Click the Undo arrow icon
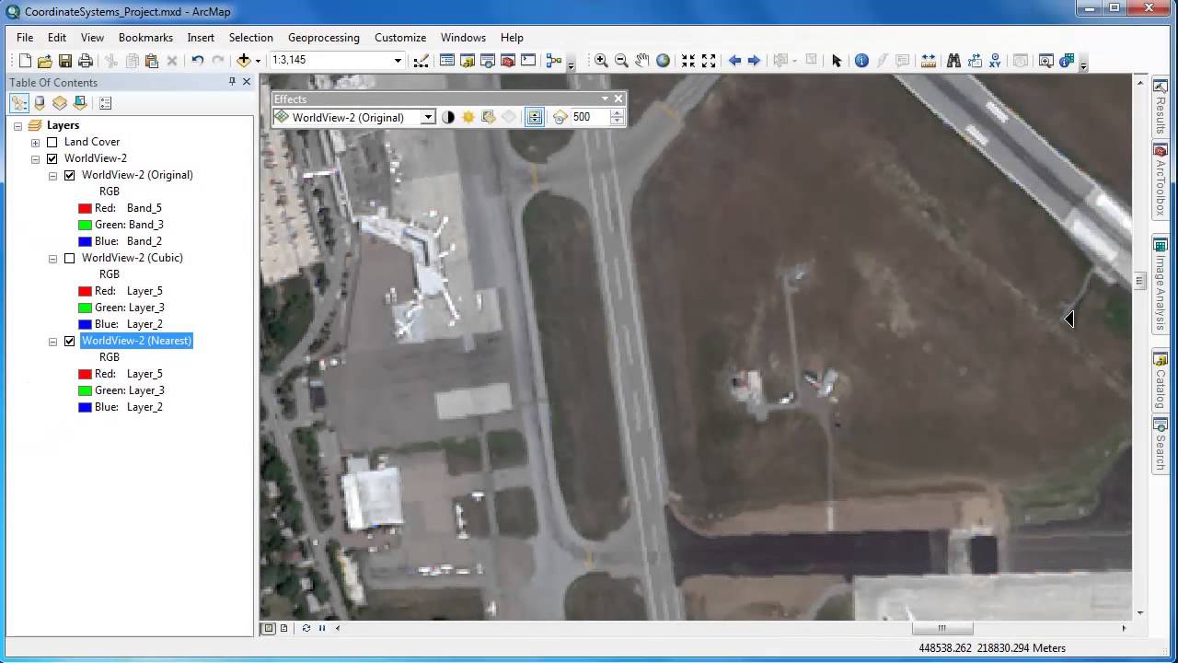The width and height of the screenshot is (1178, 663). point(197,61)
